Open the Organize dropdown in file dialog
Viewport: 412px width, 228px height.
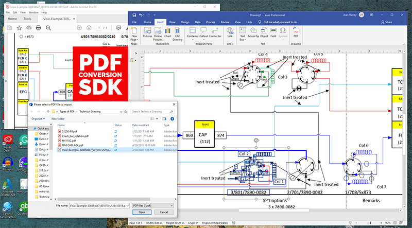(38, 119)
